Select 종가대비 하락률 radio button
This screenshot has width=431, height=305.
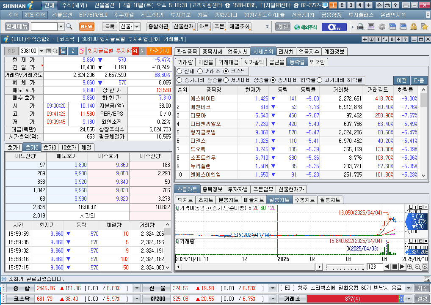pyautogui.click(x=273, y=80)
